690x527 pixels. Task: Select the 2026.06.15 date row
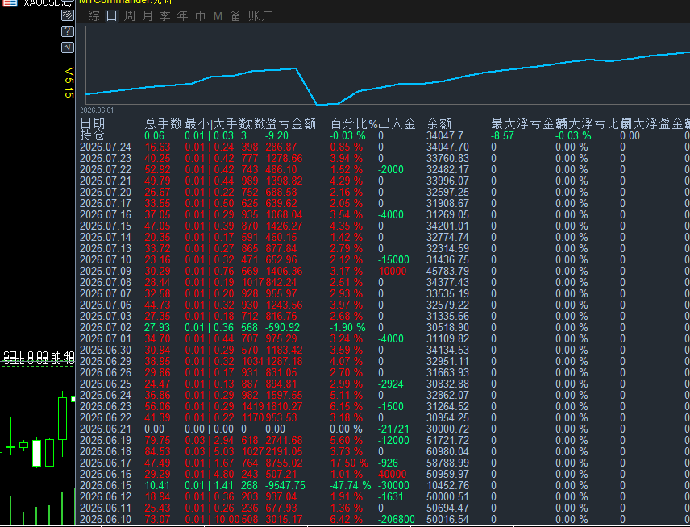[106, 486]
